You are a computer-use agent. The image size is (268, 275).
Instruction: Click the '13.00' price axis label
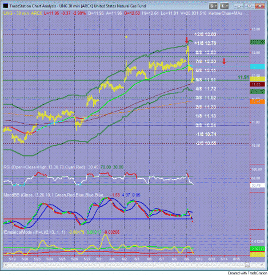pos(255,29)
